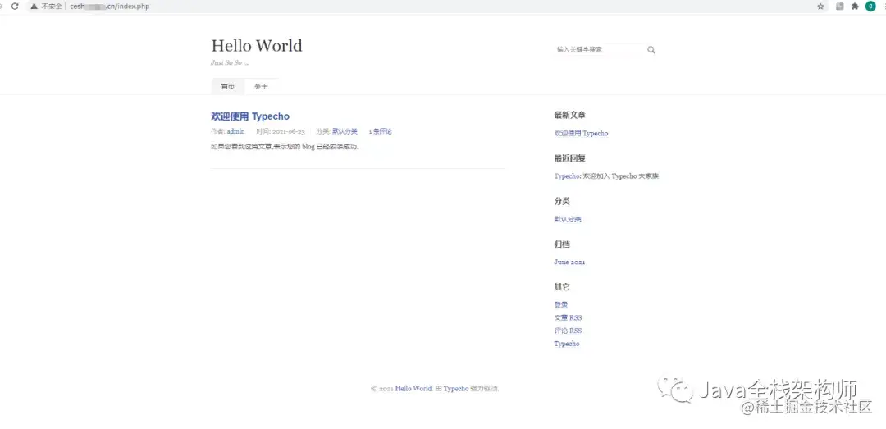Open the June 2021 archive link
The image size is (886, 429).
click(x=569, y=262)
